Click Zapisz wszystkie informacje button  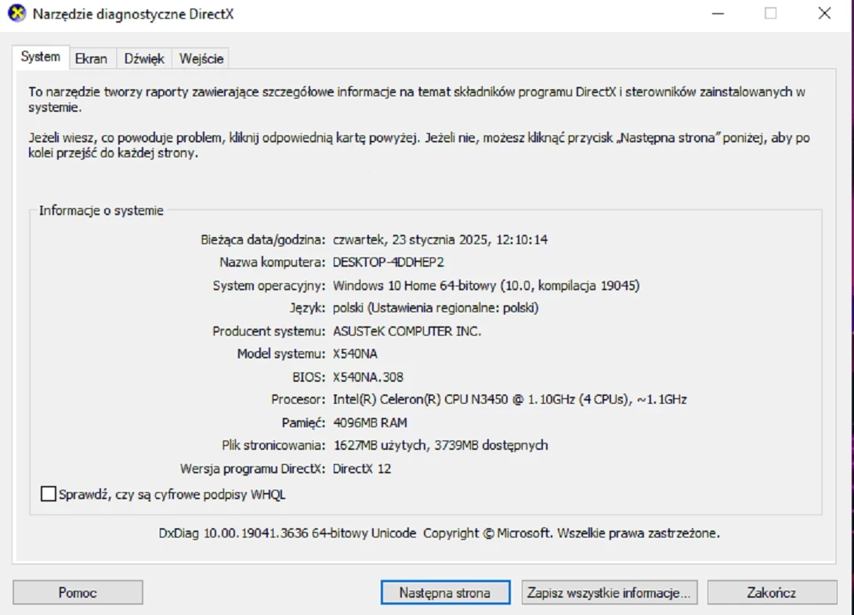pyautogui.click(x=610, y=592)
